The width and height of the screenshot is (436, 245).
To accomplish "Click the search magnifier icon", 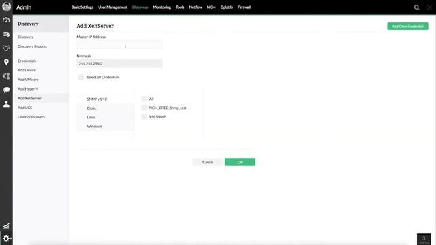I will click(416, 7).
